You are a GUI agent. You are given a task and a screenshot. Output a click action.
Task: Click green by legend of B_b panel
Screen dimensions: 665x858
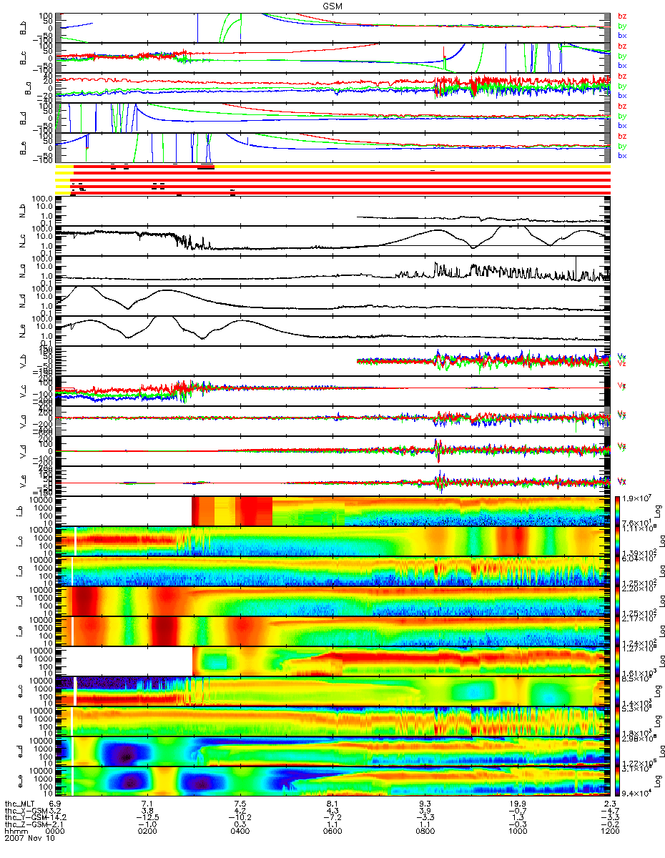622,26
